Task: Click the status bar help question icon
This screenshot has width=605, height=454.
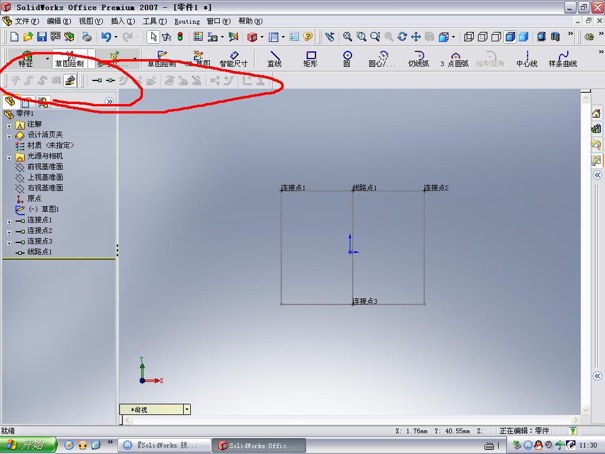Action: click(573, 430)
